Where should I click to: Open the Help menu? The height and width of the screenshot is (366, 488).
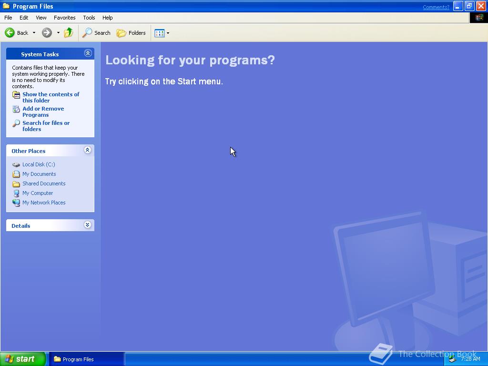(107, 18)
